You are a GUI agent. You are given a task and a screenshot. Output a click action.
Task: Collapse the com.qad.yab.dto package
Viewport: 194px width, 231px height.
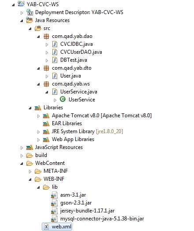(39, 68)
